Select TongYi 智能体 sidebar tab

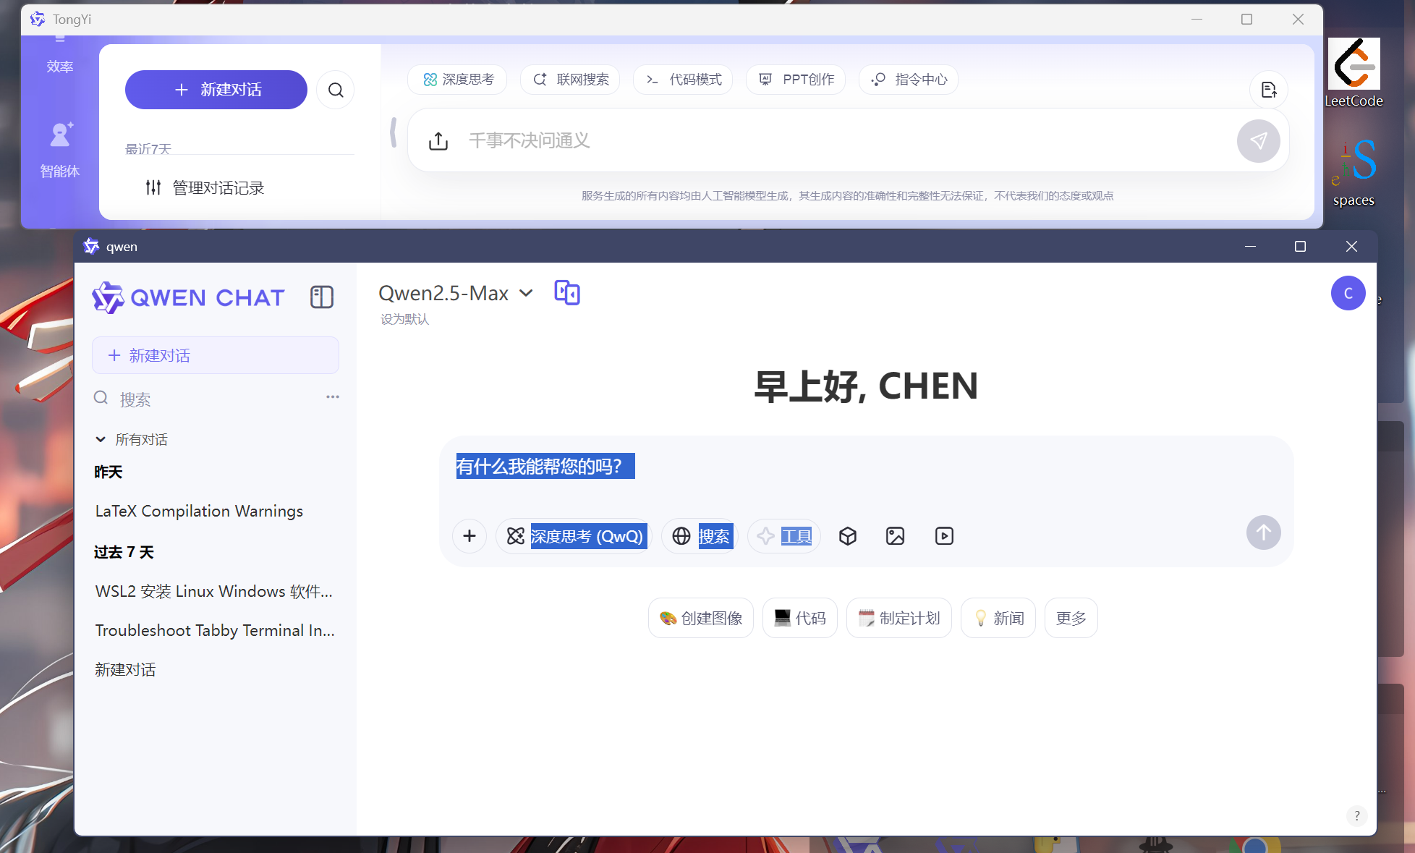pos(60,150)
